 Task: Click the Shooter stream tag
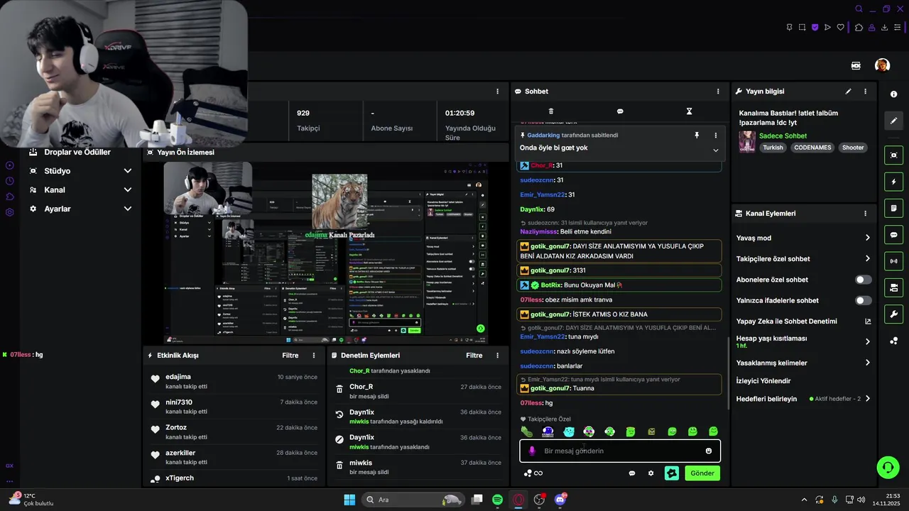(853, 148)
